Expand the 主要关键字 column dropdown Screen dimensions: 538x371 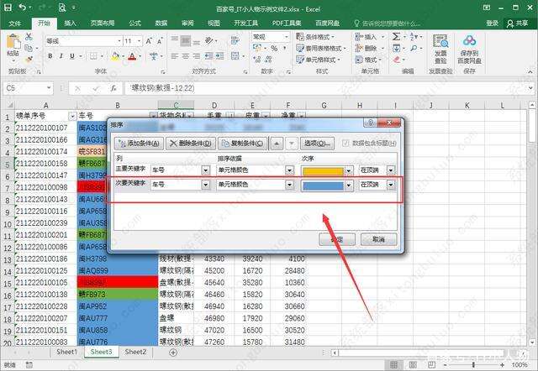pos(206,170)
